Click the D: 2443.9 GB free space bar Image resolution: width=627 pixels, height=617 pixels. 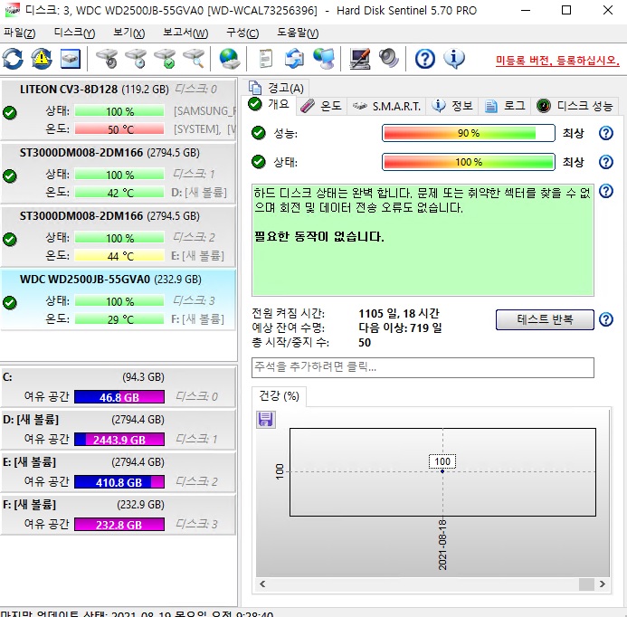point(119,440)
